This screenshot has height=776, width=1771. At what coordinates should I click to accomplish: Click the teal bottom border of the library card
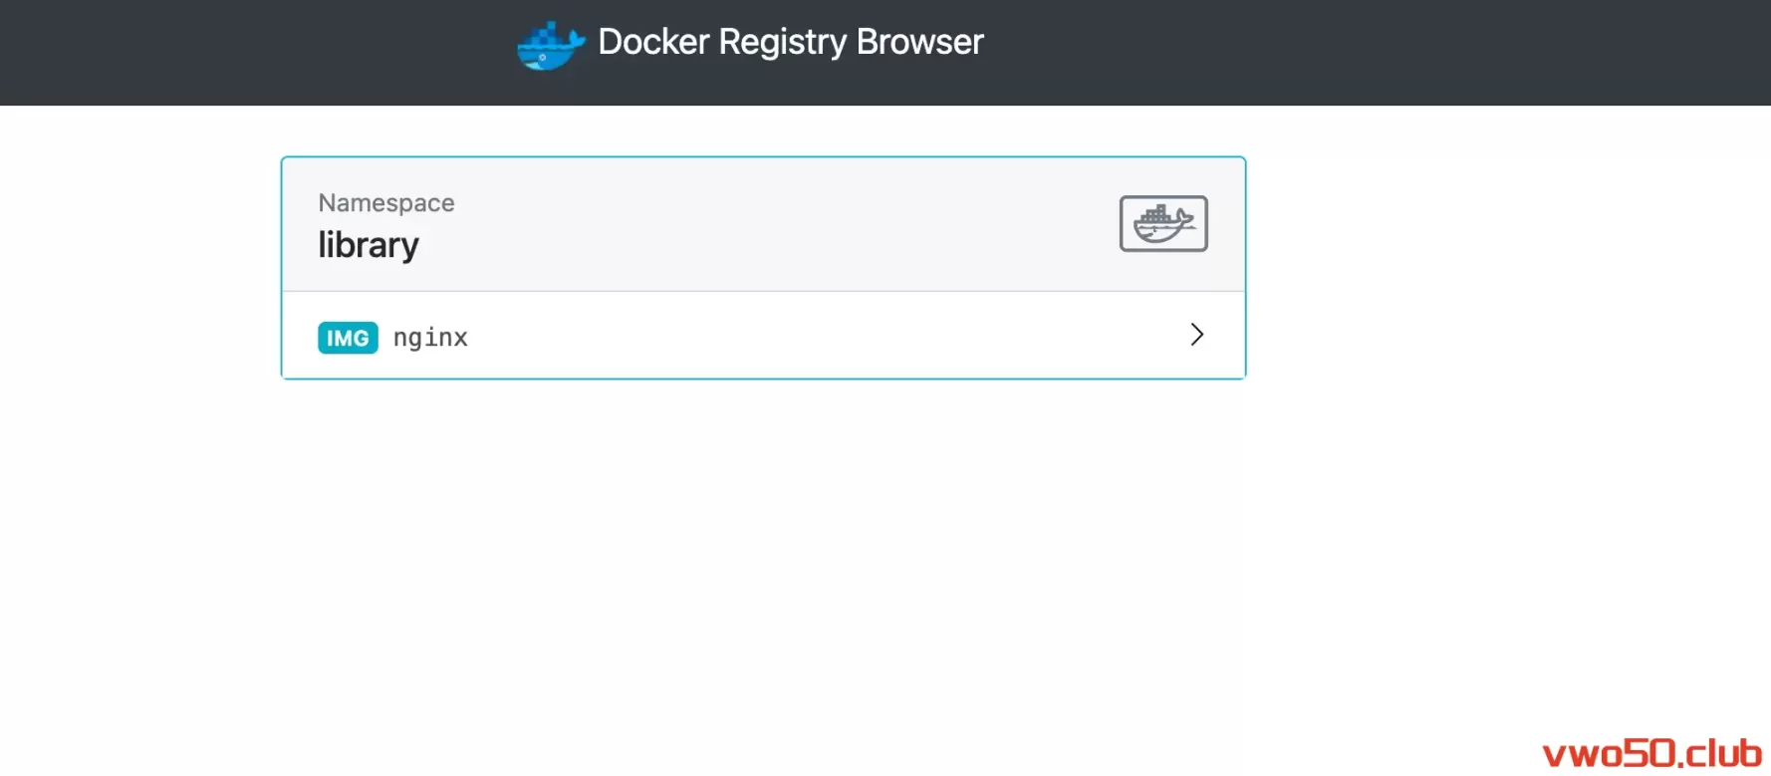pos(763,379)
